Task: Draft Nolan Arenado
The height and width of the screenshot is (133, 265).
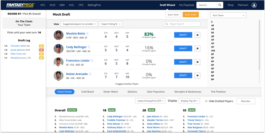Action: click(x=183, y=76)
